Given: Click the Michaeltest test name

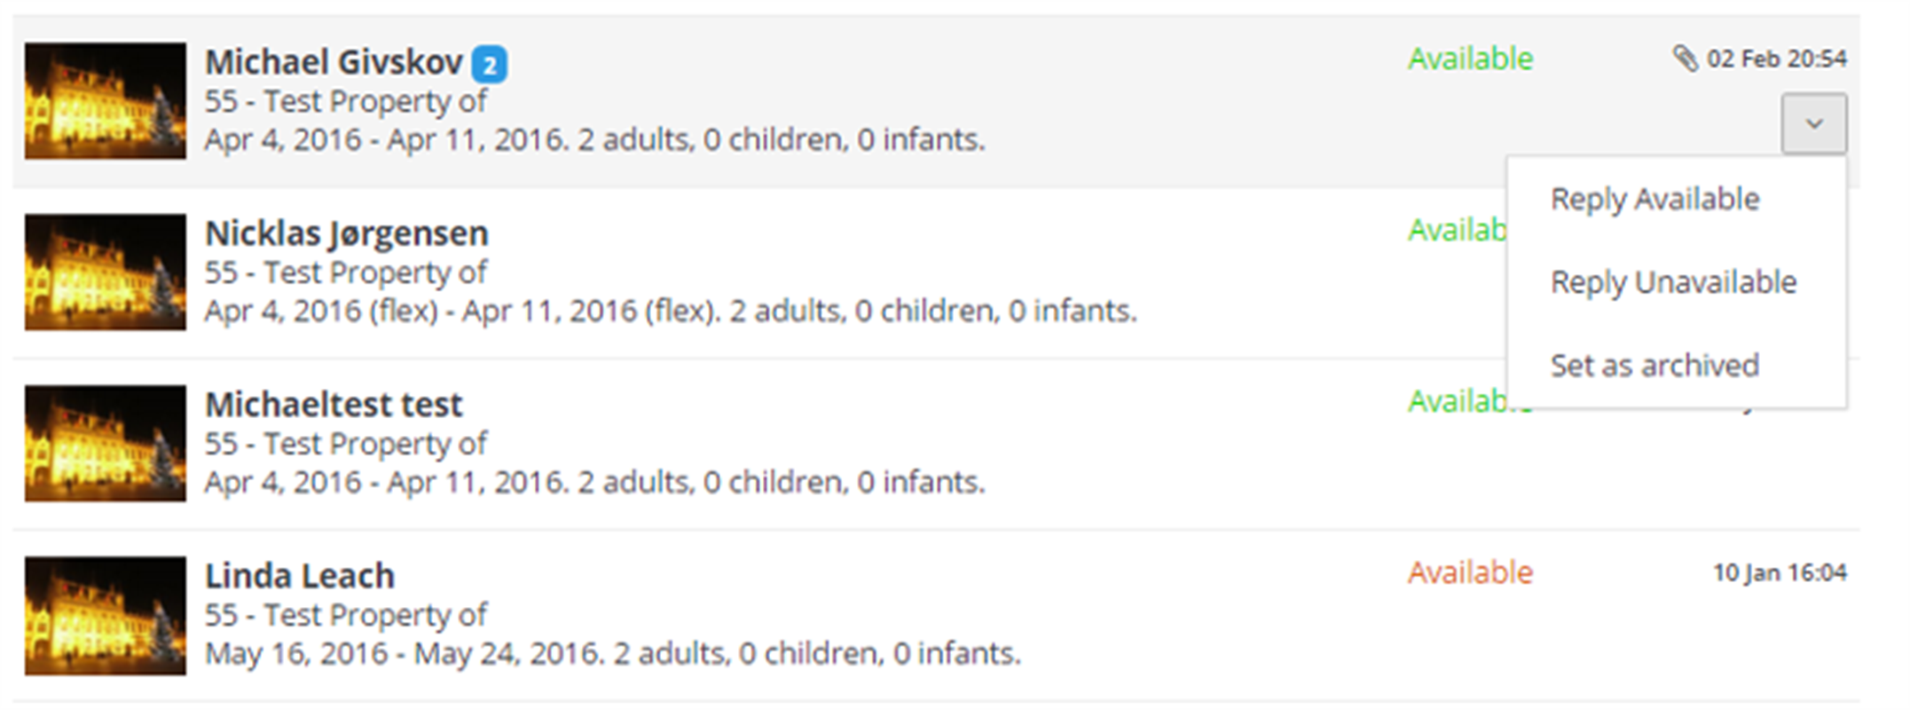Looking at the screenshot, I should 334,405.
